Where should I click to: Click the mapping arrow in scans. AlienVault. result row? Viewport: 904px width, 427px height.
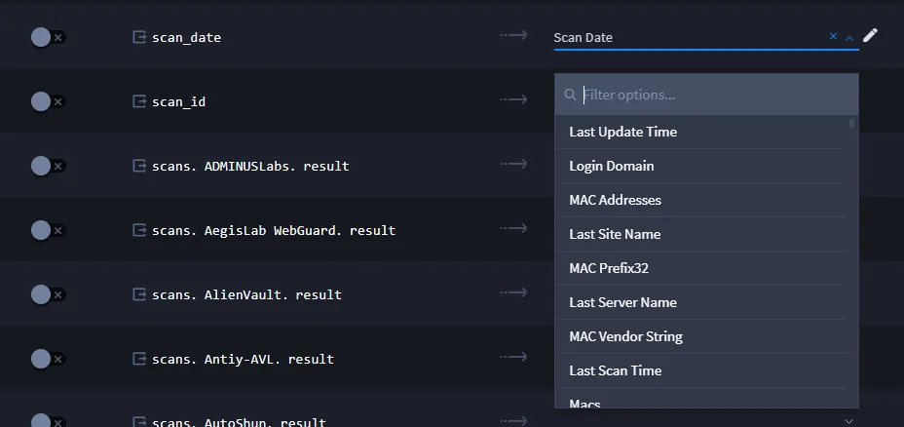click(513, 293)
